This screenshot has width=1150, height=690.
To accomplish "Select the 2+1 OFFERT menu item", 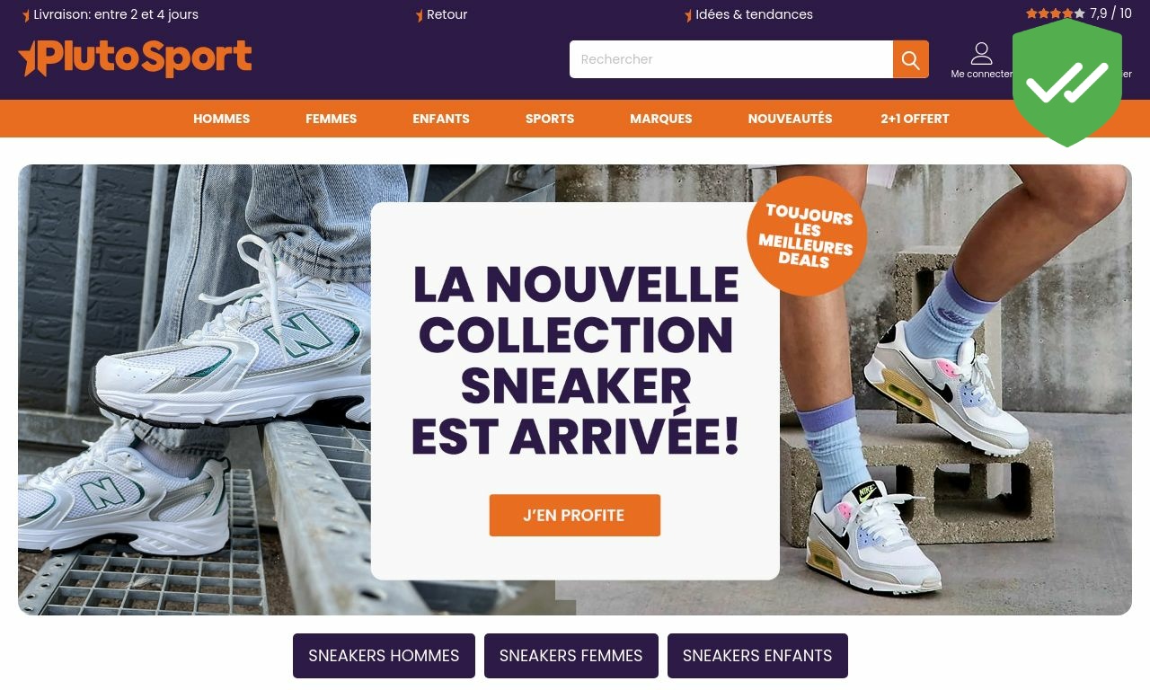I will [x=915, y=119].
